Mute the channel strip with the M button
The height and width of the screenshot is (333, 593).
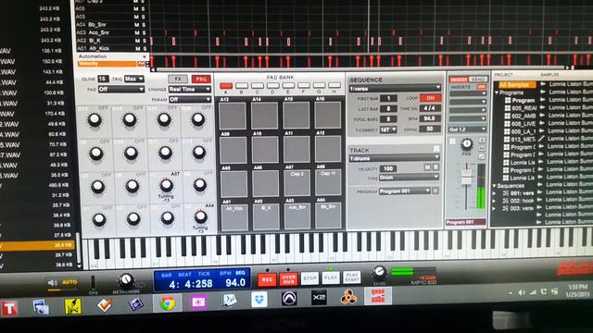(x=482, y=148)
